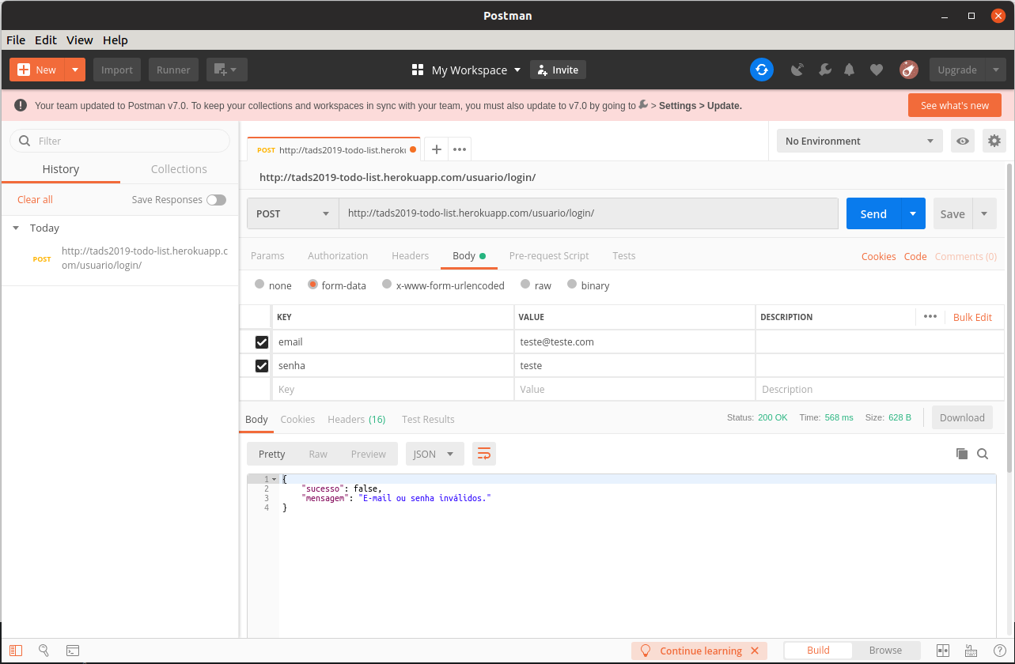Screen dimensions: 1015x664
Task: Click the request URL input field
Action: pyautogui.click(x=589, y=213)
